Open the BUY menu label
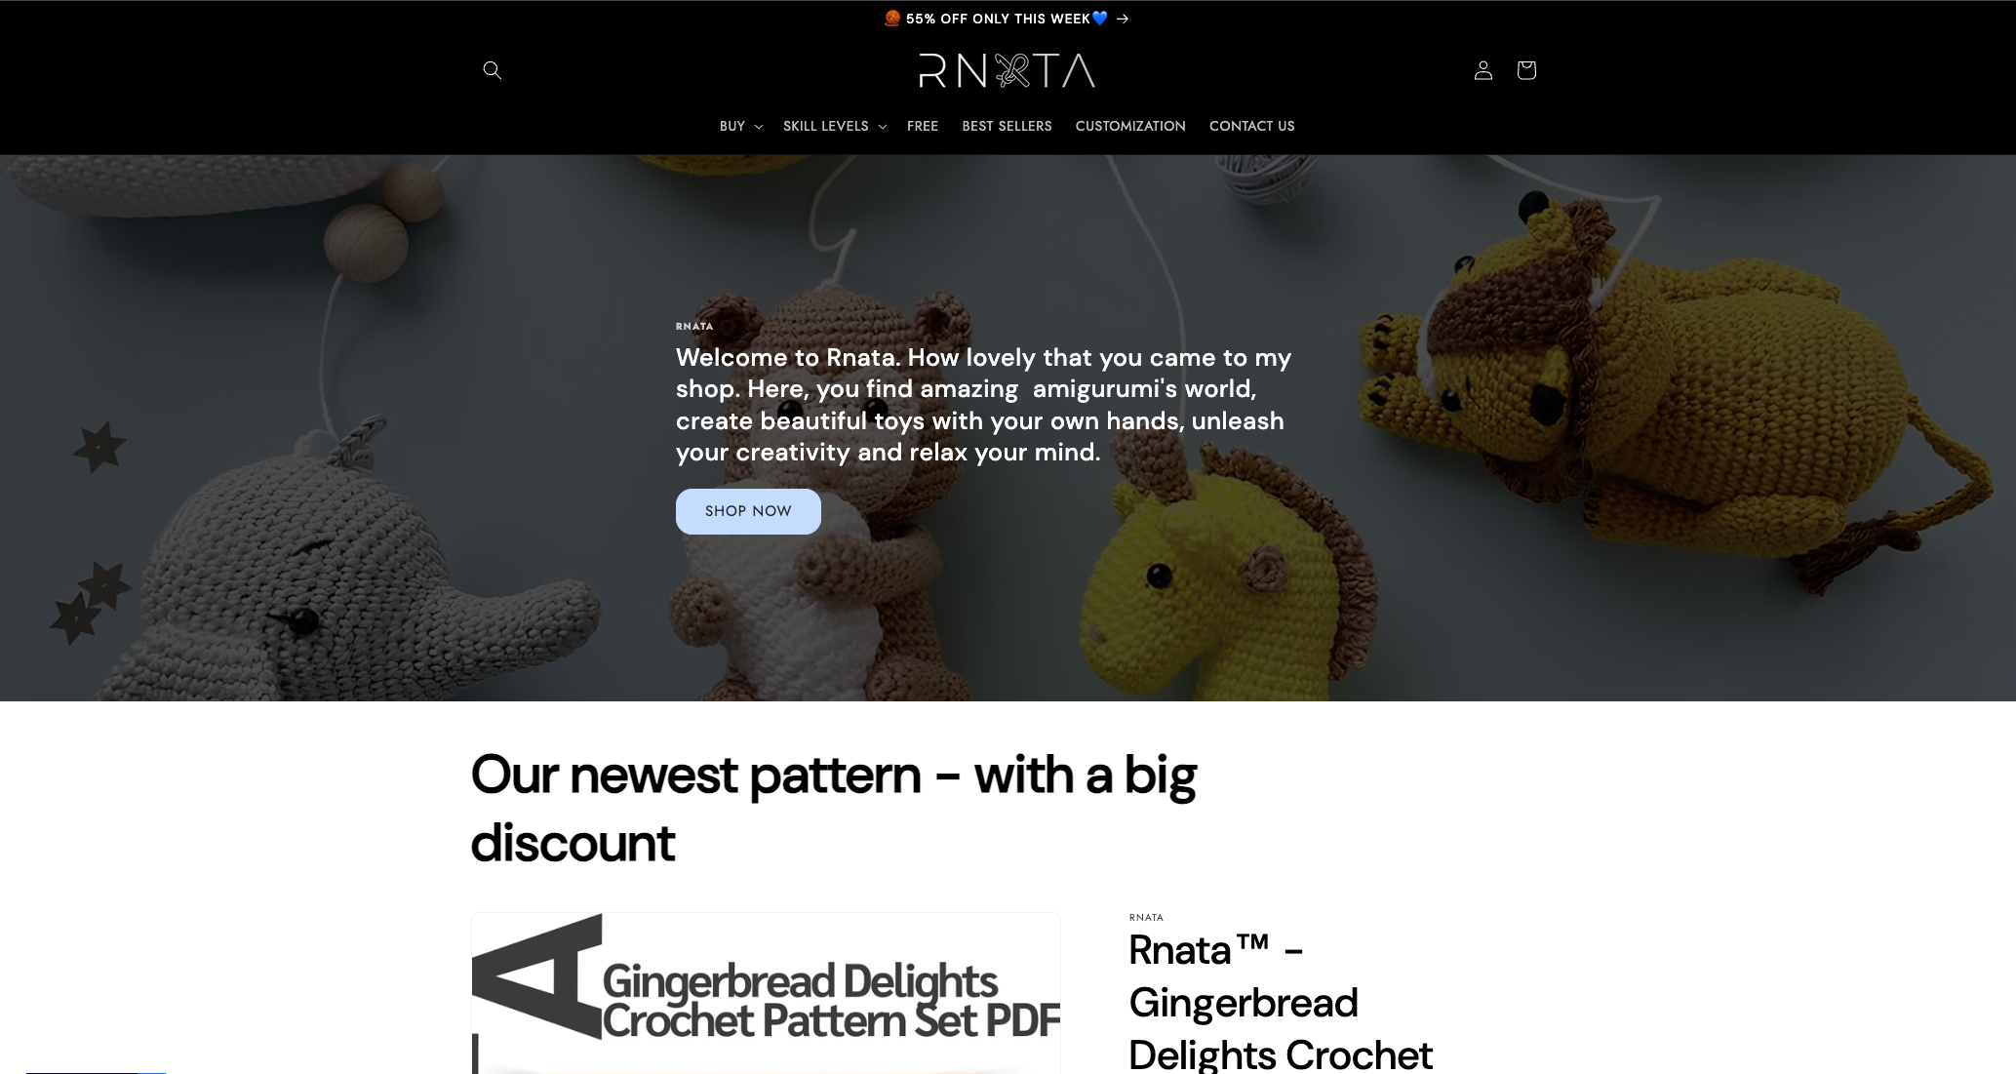 [x=732, y=126]
